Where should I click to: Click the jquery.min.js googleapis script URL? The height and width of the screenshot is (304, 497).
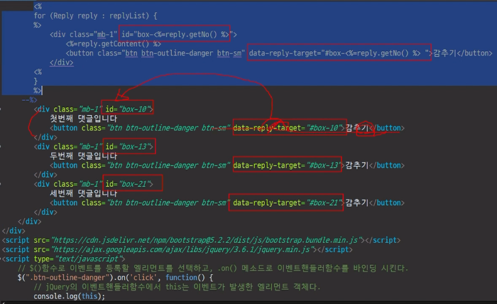(x=182, y=249)
